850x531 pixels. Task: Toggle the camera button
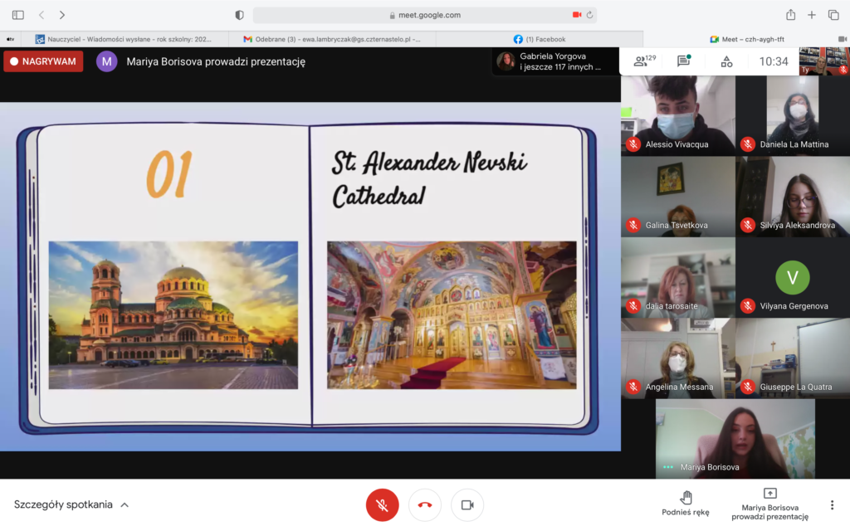tap(467, 504)
